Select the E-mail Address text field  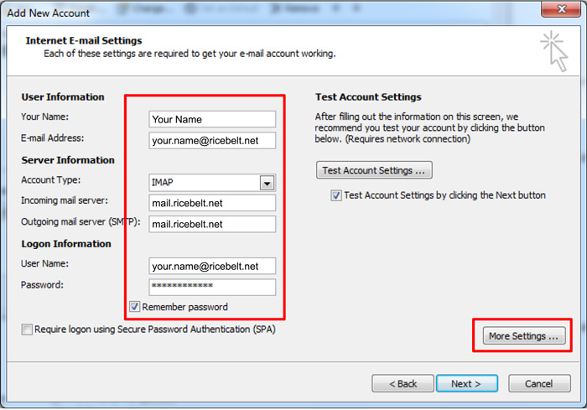click(x=212, y=140)
